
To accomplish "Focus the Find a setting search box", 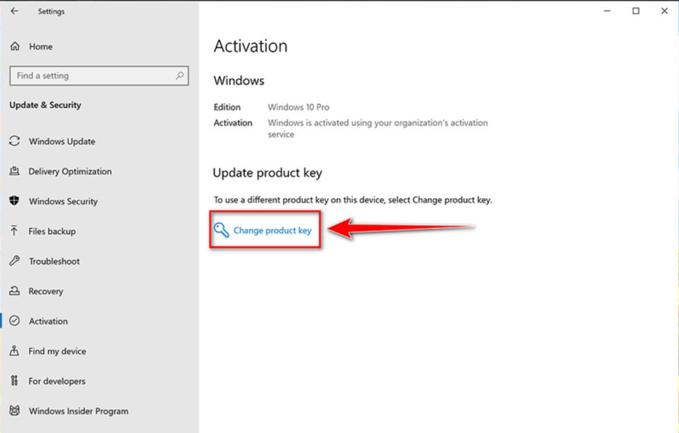I will (99, 76).
